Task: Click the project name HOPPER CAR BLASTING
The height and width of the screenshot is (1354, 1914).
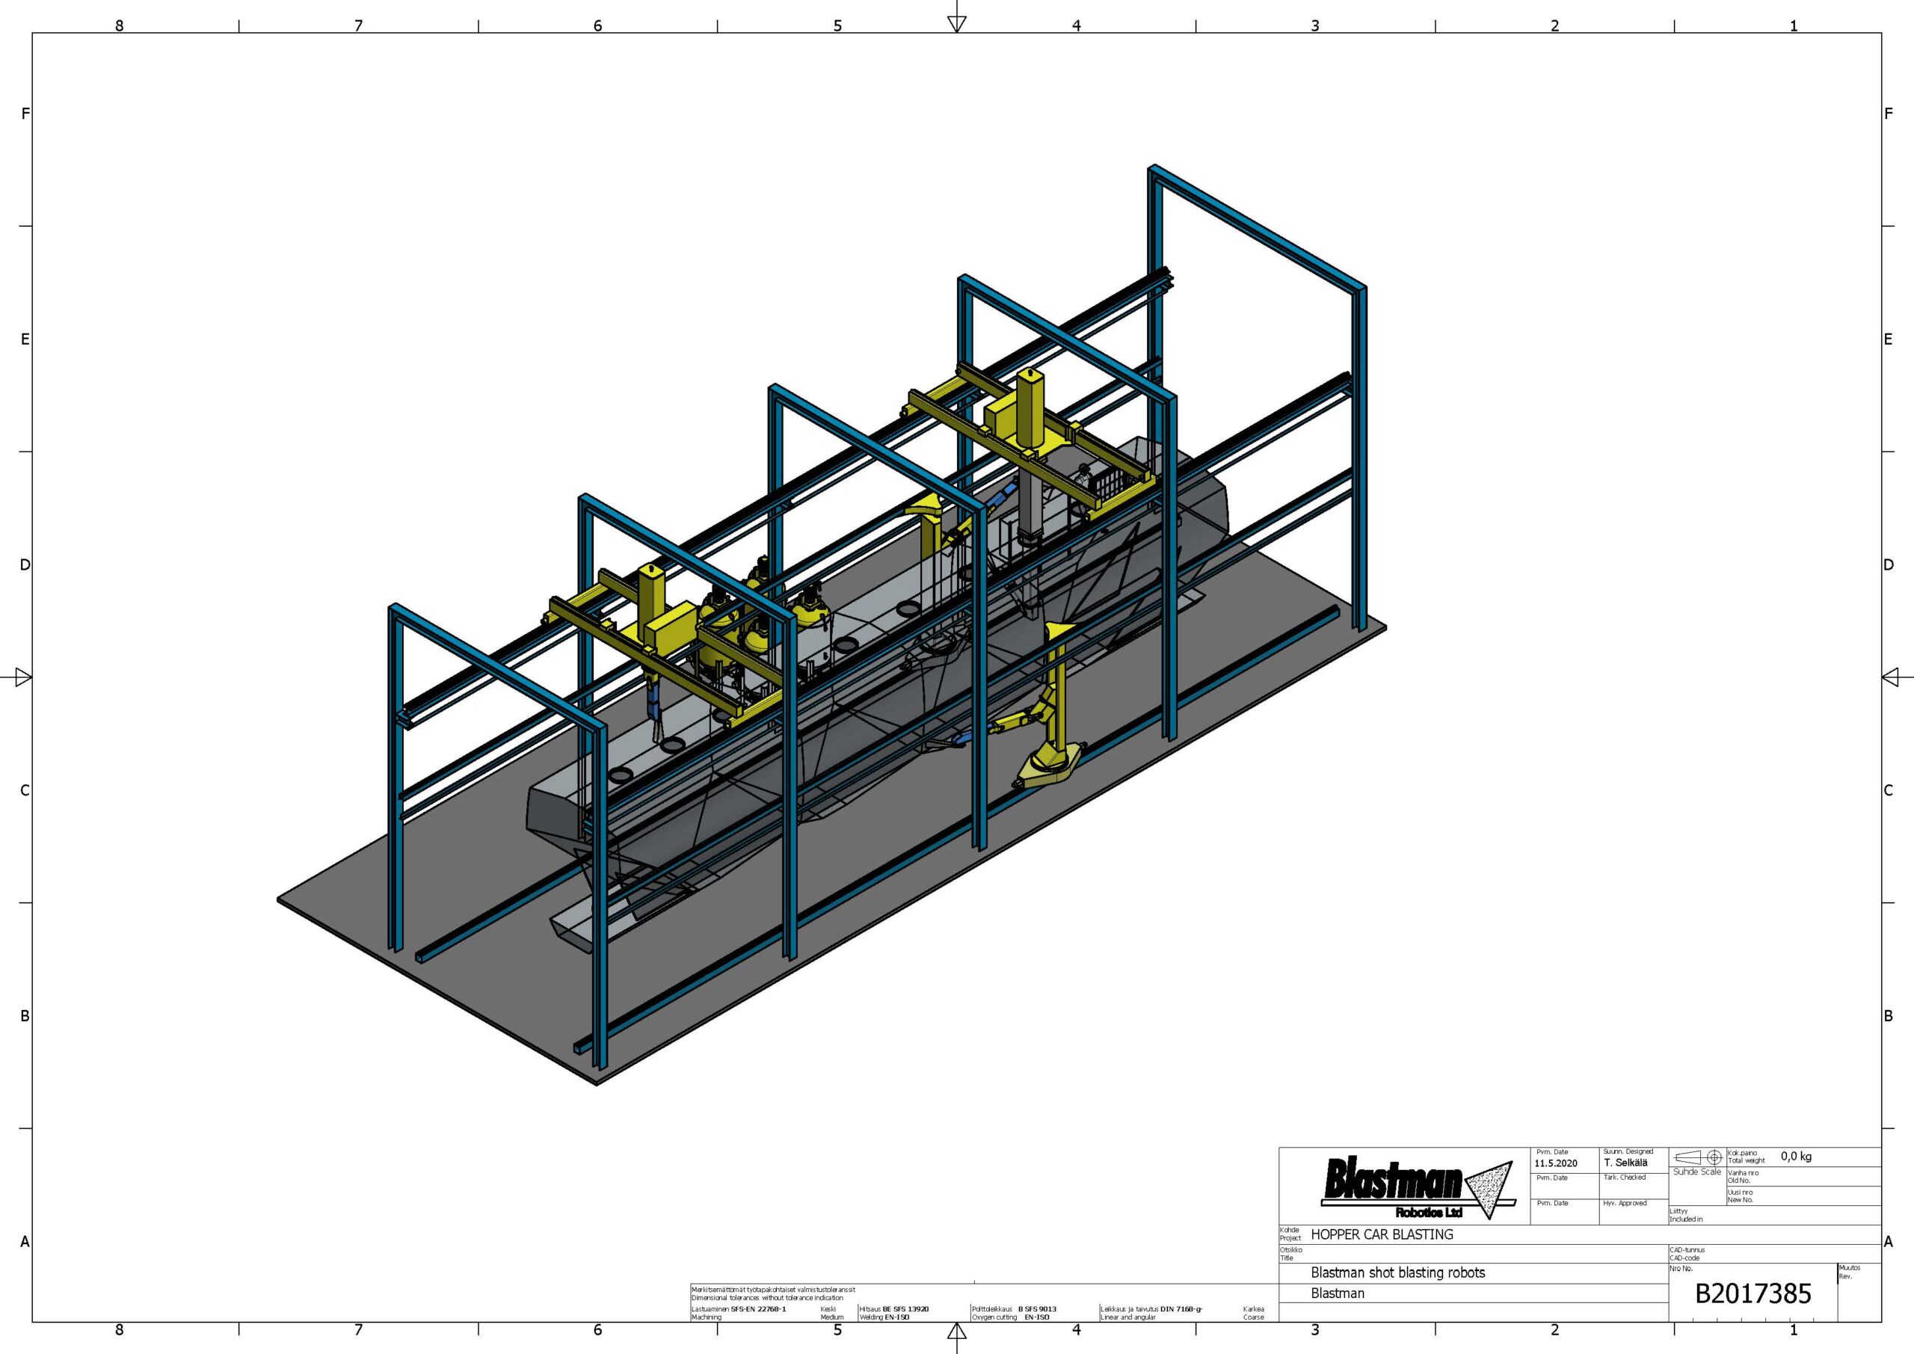Action: click(x=1382, y=1235)
